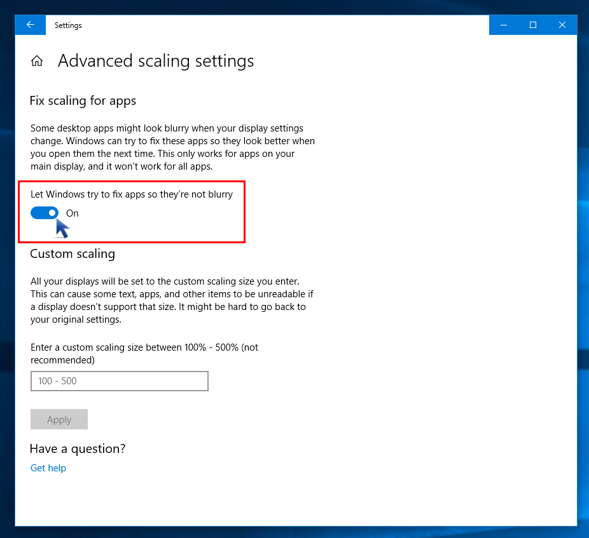Maximize the Settings window
The width and height of the screenshot is (589, 538).
533,25
